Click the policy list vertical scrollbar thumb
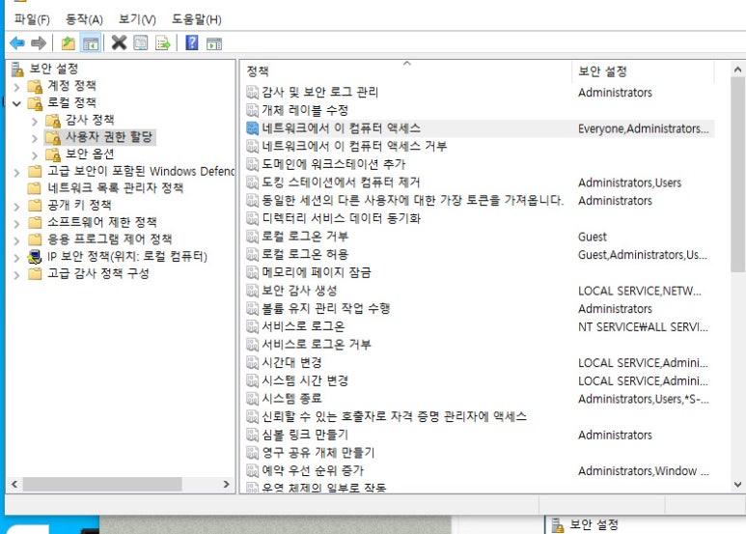Screen dimensions: 746x534 737,174
